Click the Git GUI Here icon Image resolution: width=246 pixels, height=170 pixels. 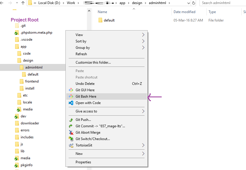71,90
